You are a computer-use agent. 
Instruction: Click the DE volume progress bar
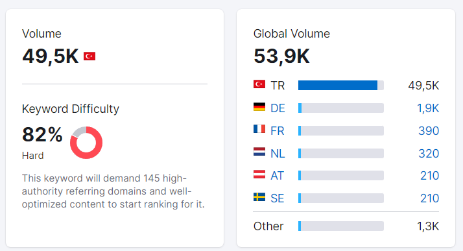point(341,108)
